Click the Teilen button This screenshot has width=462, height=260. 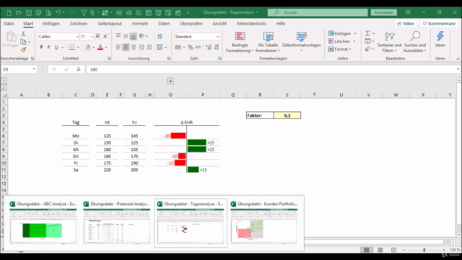(x=406, y=24)
